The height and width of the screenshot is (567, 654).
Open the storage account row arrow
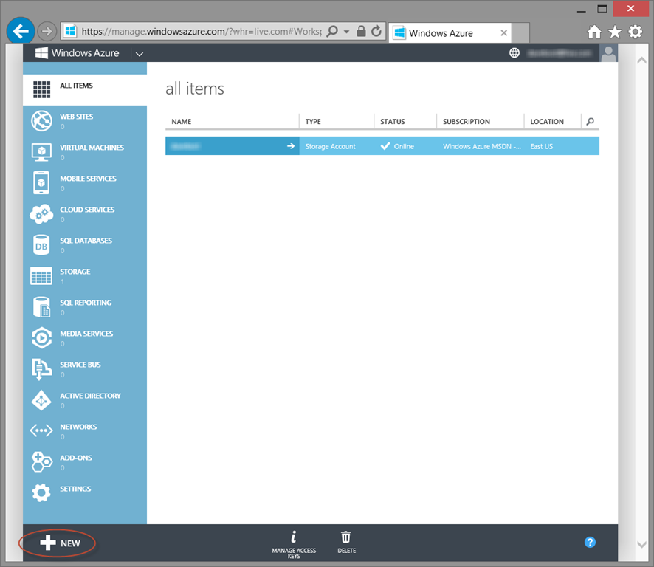coord(291,146)
